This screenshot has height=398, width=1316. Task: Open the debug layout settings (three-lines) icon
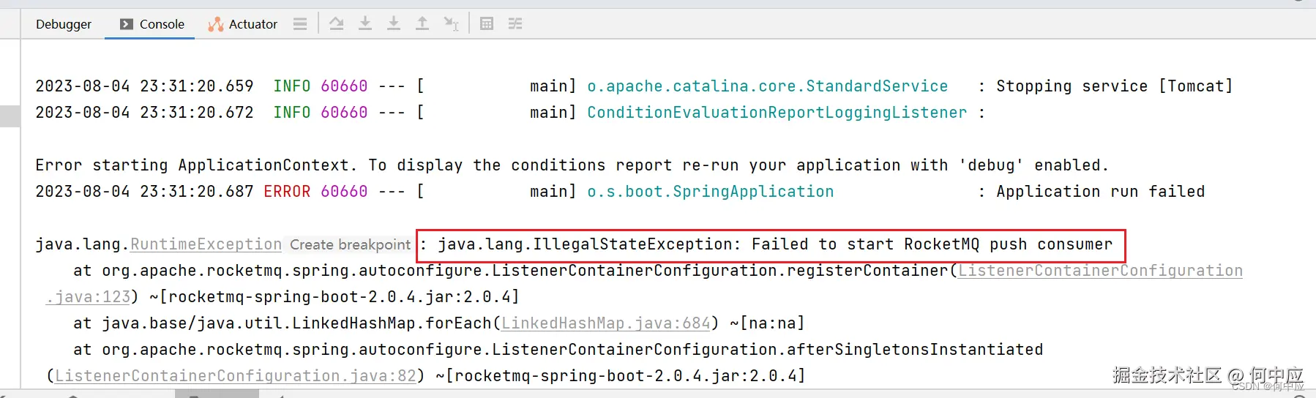300,24
